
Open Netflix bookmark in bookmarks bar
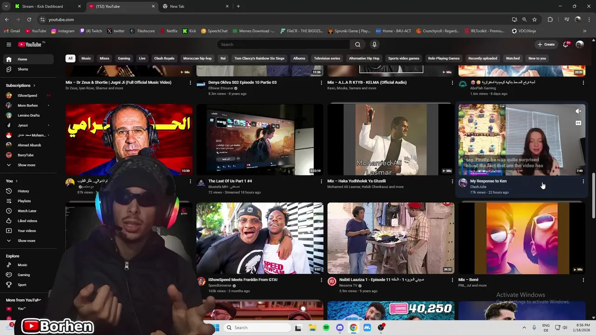pyautogui.click(x=169, y=31)
